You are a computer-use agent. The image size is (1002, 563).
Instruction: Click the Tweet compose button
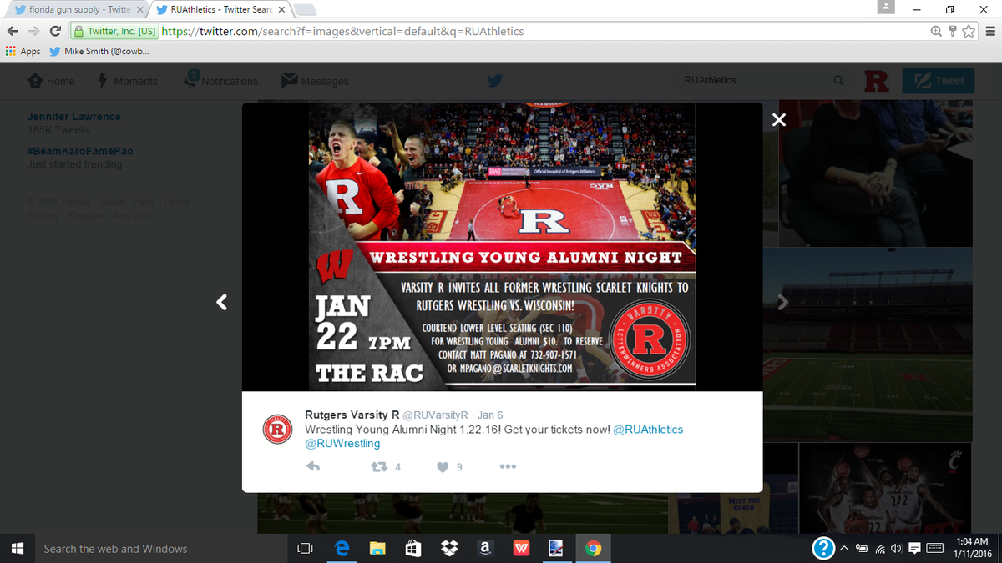(939, 81)
